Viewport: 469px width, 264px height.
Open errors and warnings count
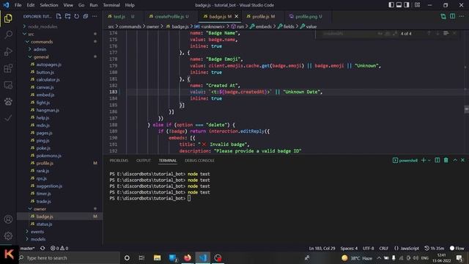pyautogui.click(x=59, y=248)
